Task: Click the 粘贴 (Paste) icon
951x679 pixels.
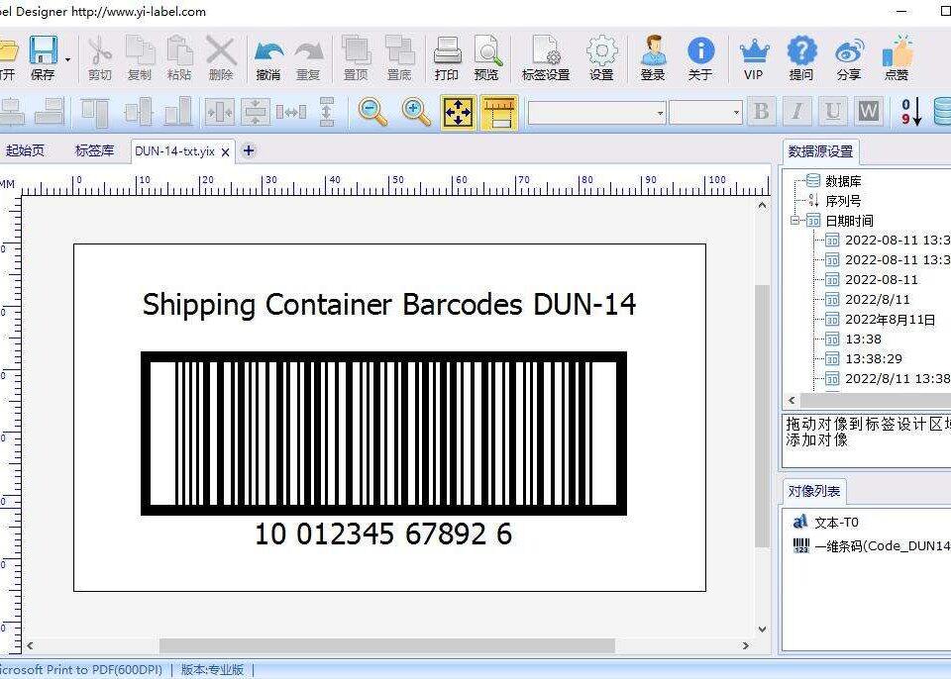Action: point(179,50)
